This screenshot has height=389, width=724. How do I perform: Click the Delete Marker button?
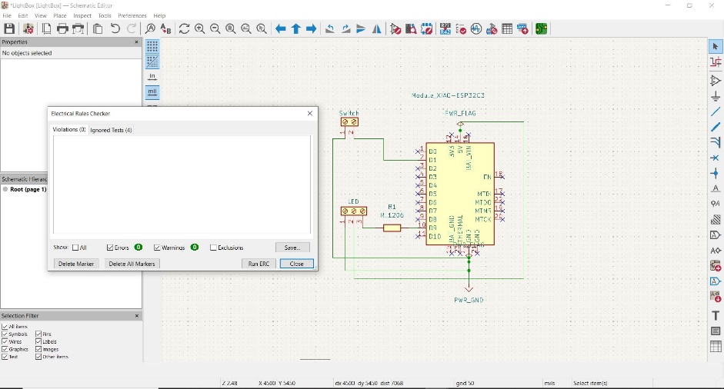point(76,264)
